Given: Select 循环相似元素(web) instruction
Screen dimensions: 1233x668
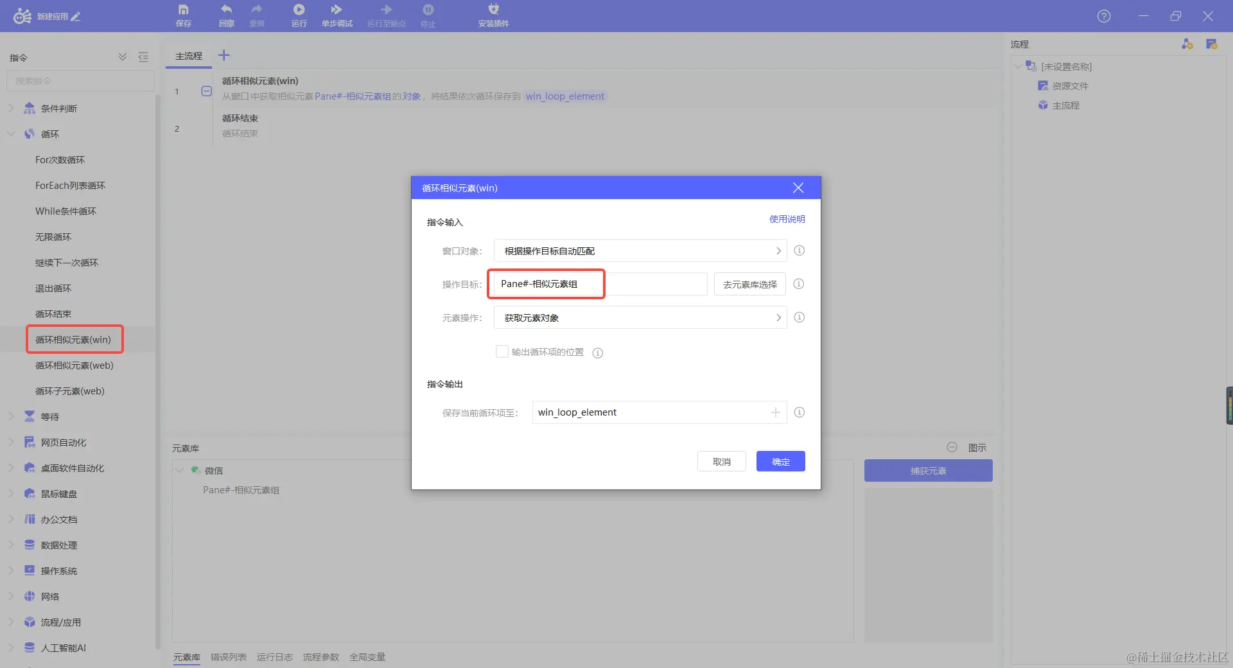Looking at the screenshot, I should click(74, 365).
